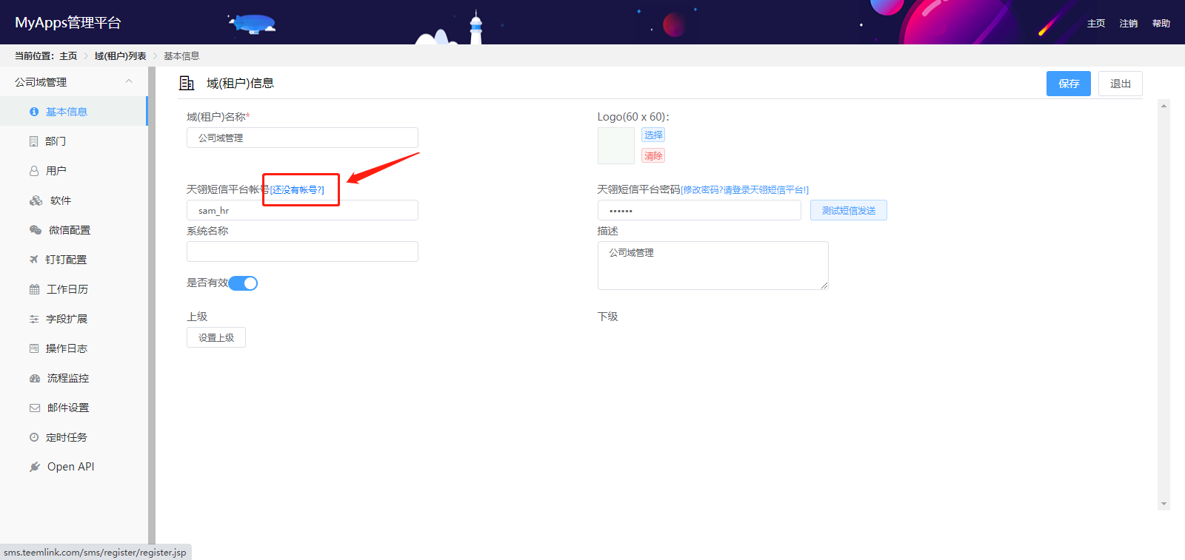
Task: Collapse the 公司域管理 sidebar section
Action: (x=129, y=81)
